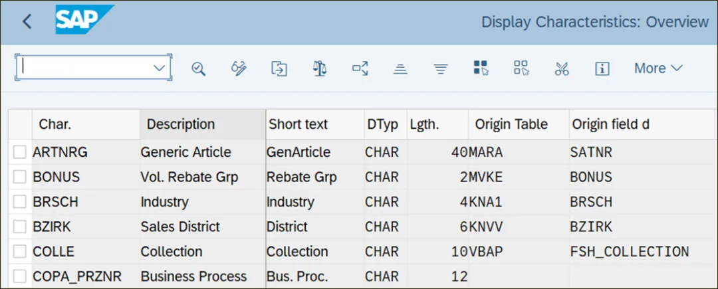Click the scissors Cut icon
This screenshot has height=289, width=718.
[562, 68]
